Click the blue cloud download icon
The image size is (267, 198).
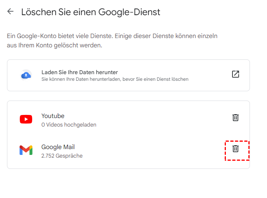(26, 75)
